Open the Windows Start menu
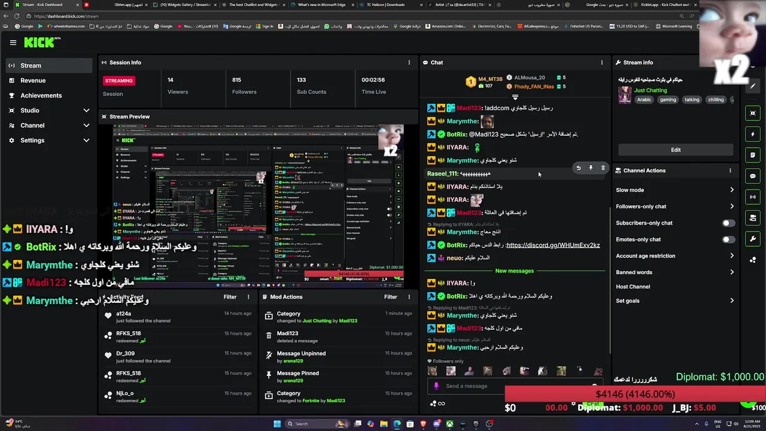Image resolution: width=766 pixels, height=431 pixels. 277,424
